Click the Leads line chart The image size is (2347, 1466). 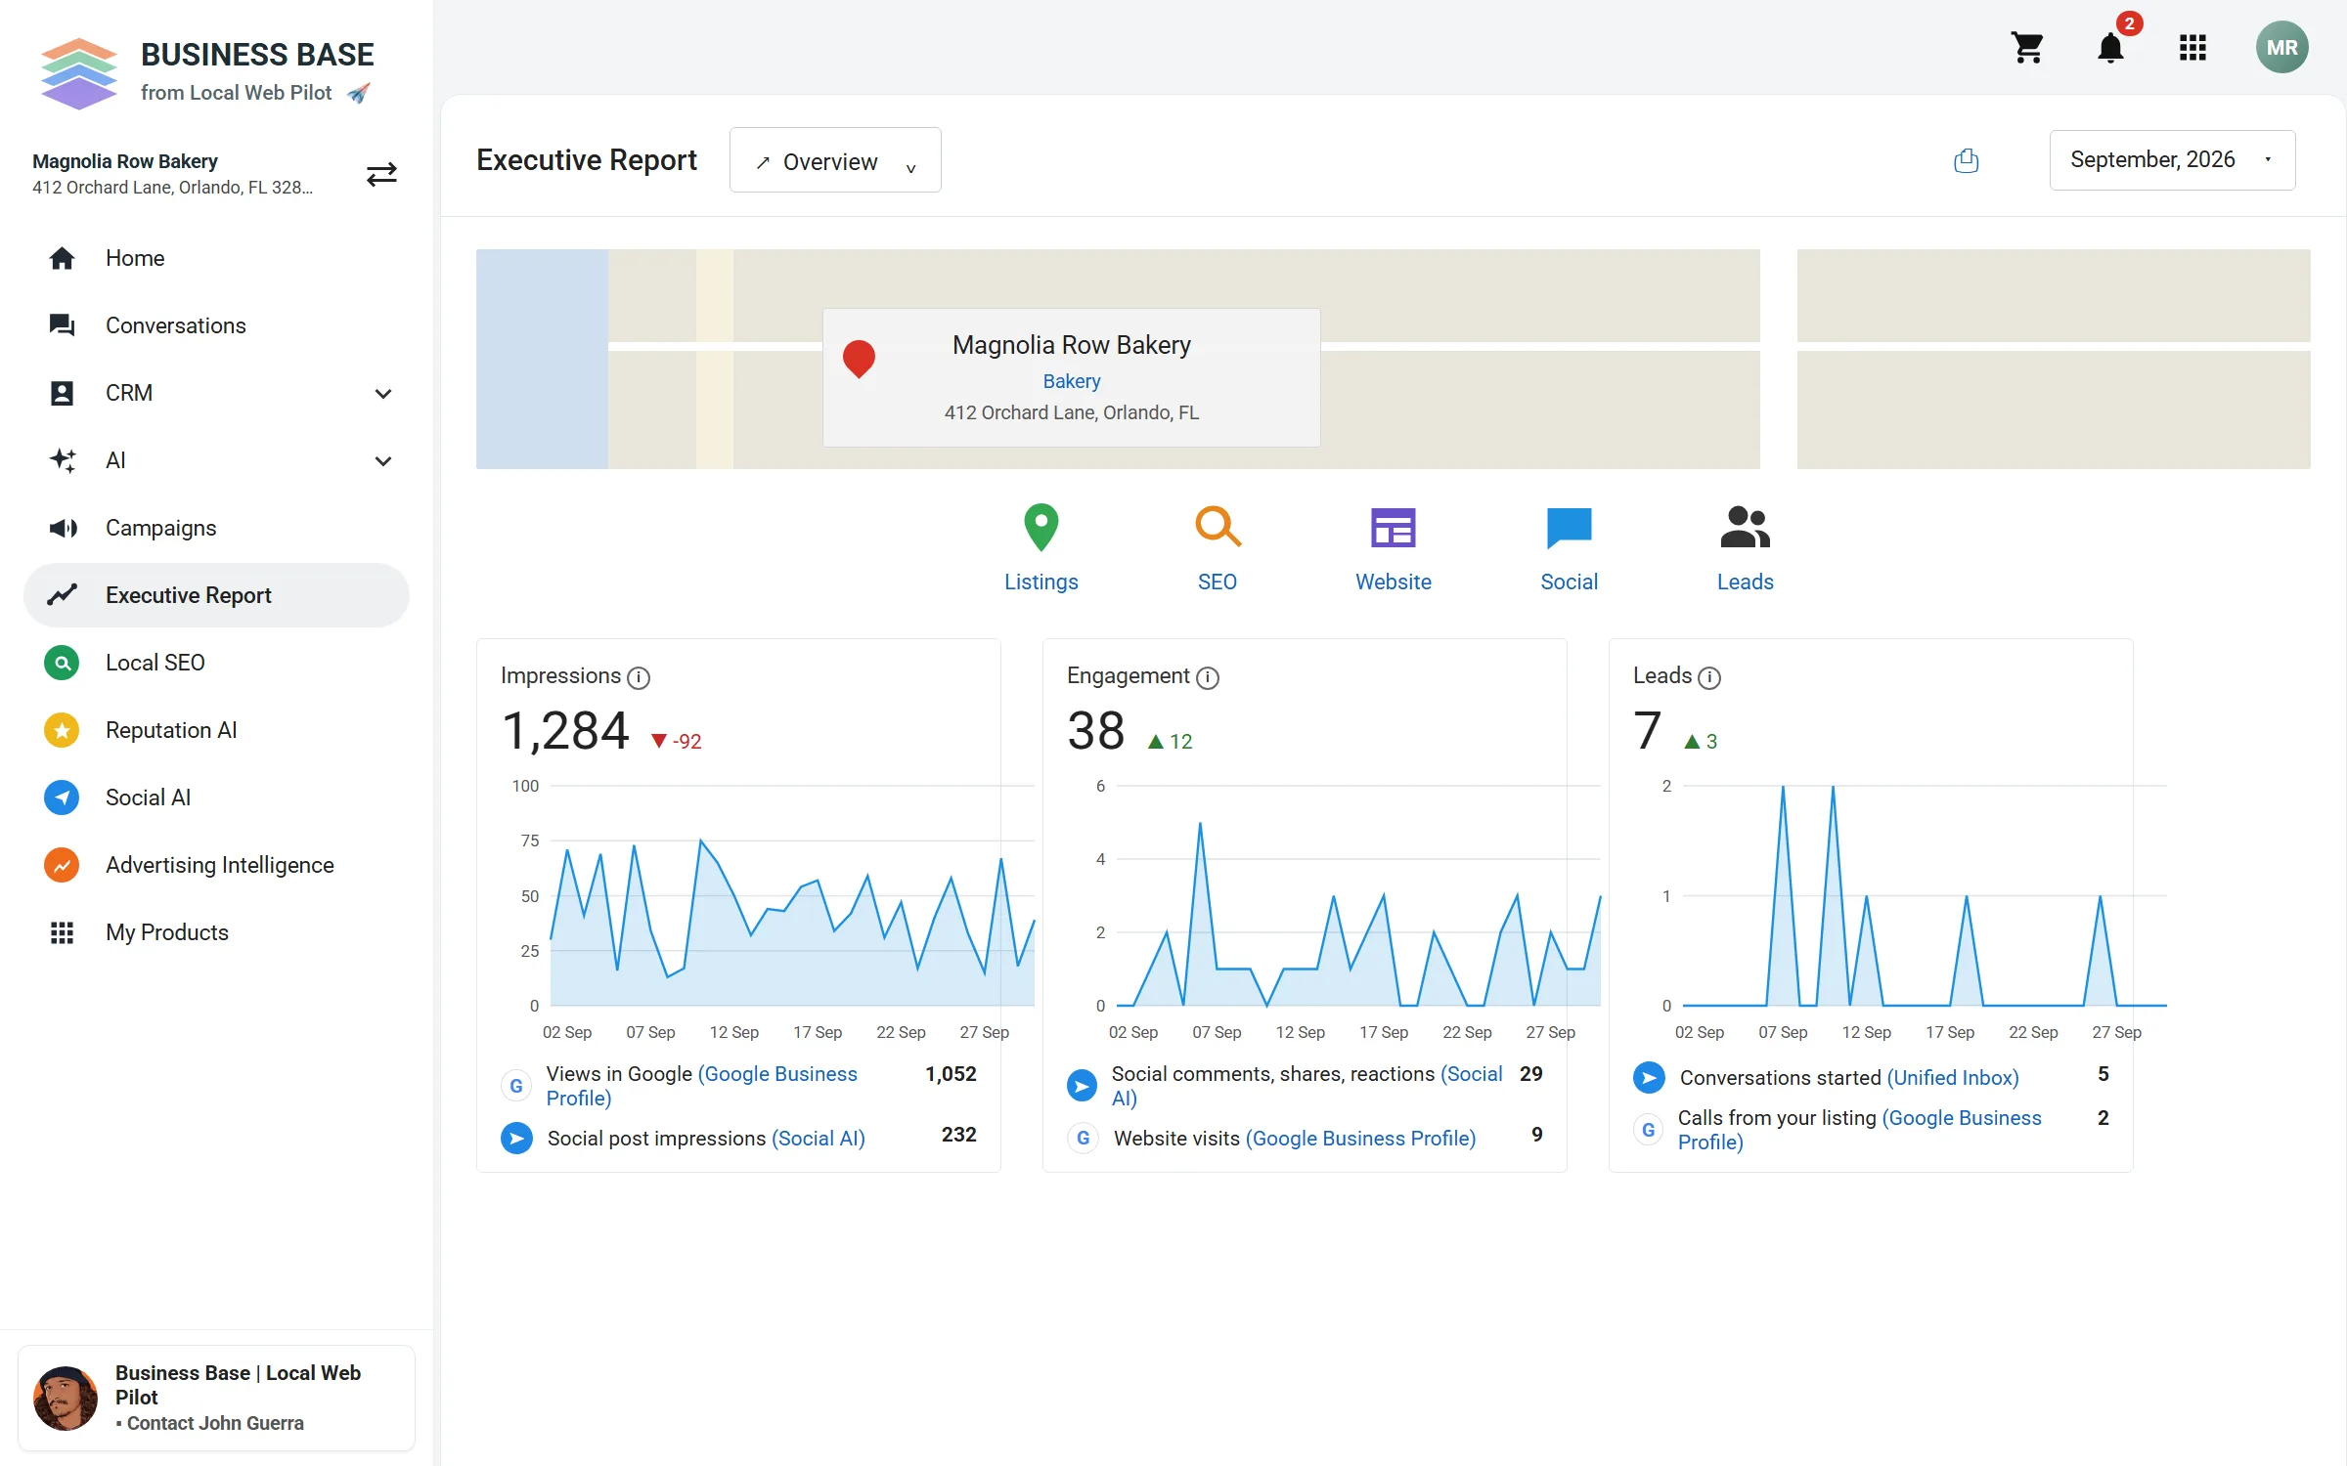tap(1925, 896)
